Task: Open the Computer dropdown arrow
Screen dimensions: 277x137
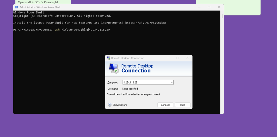Action: pos(172,82)
